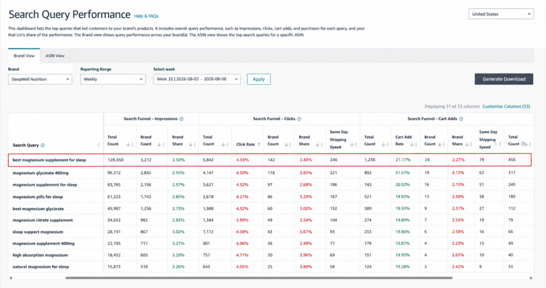This screenshot has width=546, height=288.
Task: Sort by Click Rate using its arrow icon
Action: click(259, 145)
